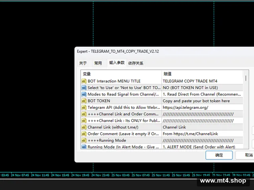
Task: Edit the TELEGRAM COPY TRADE MT4 value
Action: [x=190, y=81]
